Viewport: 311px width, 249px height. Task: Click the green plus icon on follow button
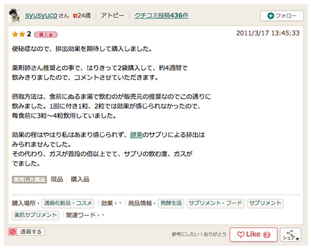click(271, 16)
